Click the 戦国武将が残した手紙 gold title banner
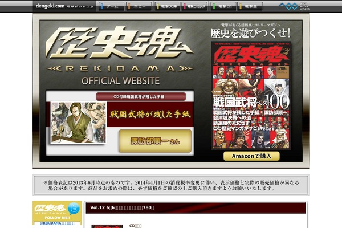Viewport: 342px width, 228px height. tap(150, 115)
